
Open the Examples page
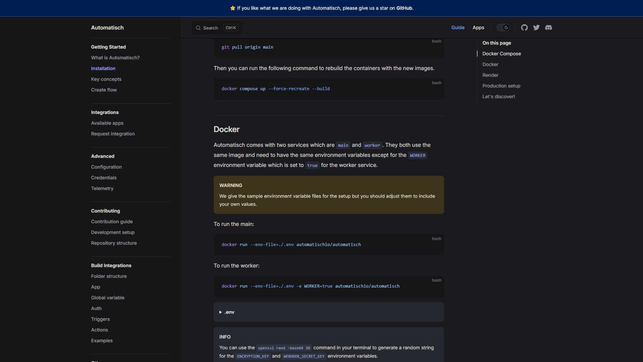pos(102,341)
